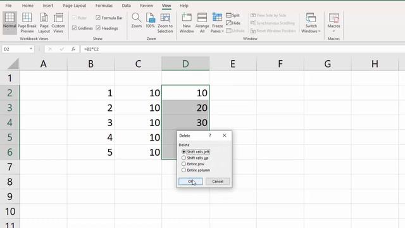Click Arrange All windows
This screenshot has height=228, width=405.
pos(202,23)
